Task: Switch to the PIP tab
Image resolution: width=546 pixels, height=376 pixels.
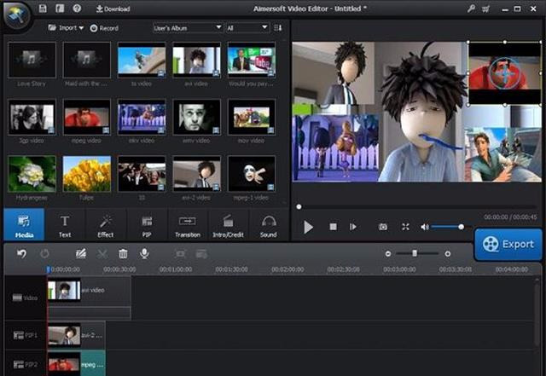Action: (x=147, y=226)
